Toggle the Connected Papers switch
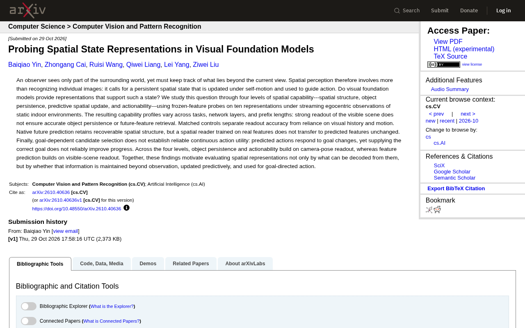 [x=29, y=321]
